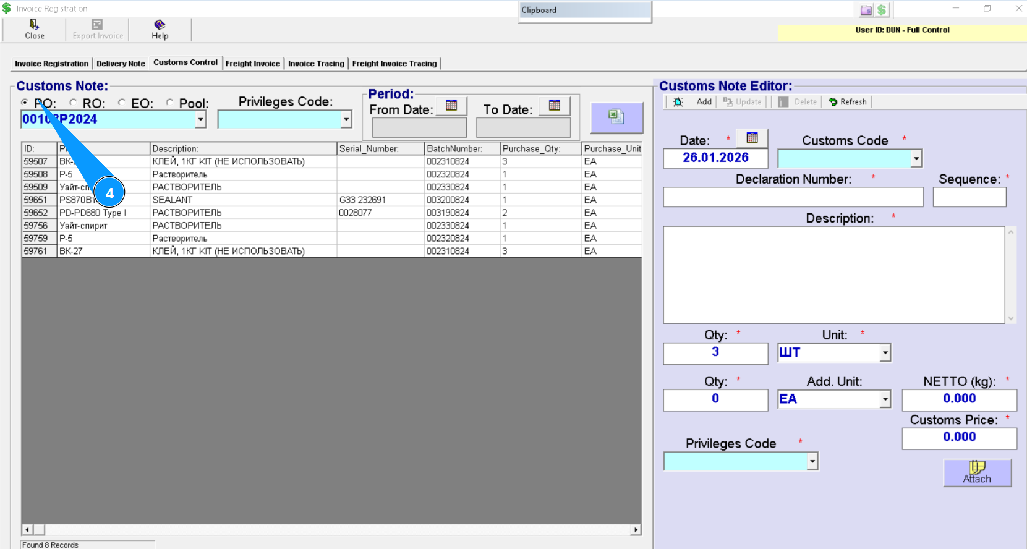
Task: Click batch number 003190824 cell
Action: coord(462,213)
